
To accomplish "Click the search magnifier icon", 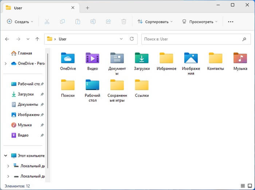I will tap(244, 39).
